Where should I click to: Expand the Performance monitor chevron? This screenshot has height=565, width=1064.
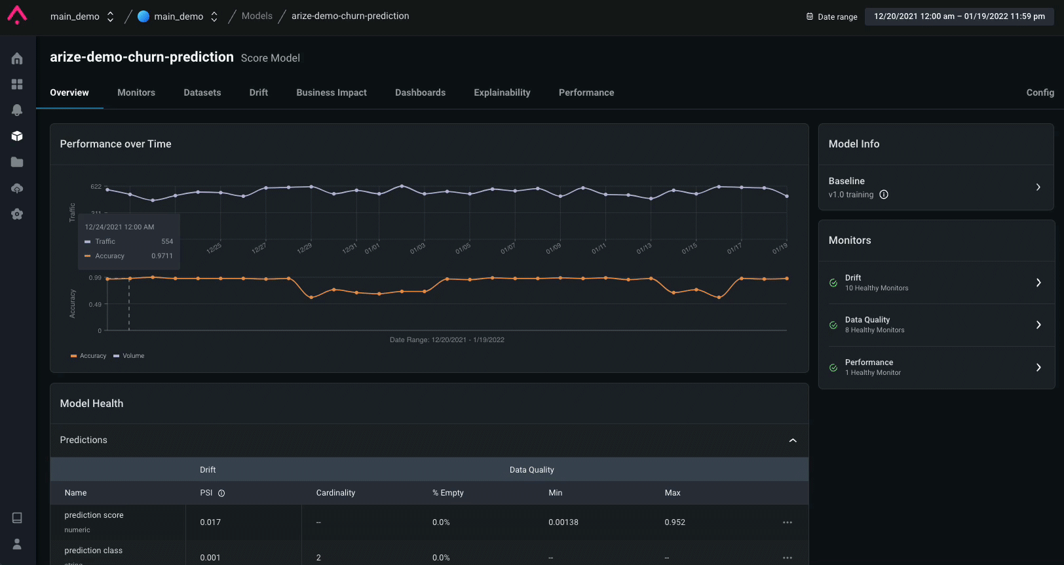tap(1038, 368)
